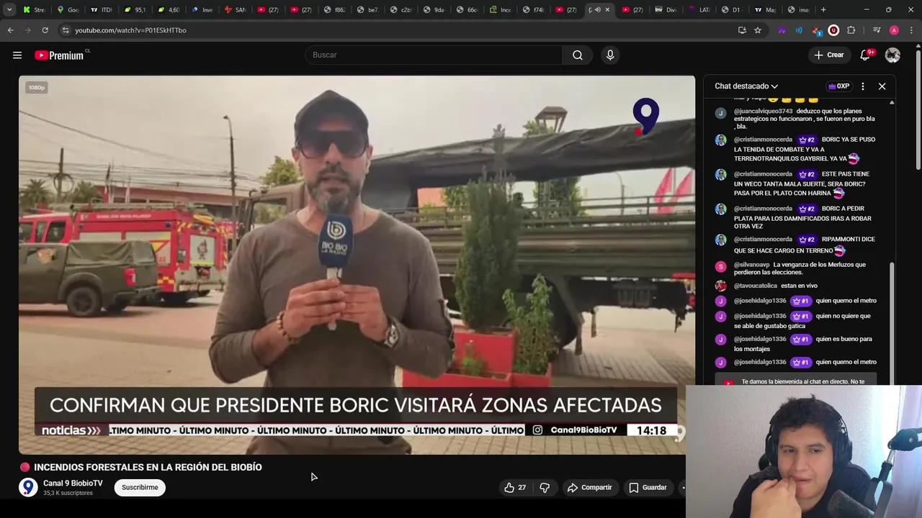Open the Chrome three-dot menu
922x518 pixels.
click(911, 30)
